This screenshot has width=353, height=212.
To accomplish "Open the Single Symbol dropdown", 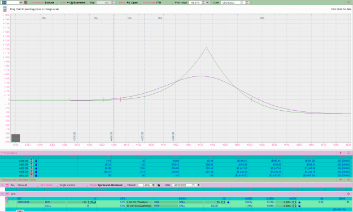I will 73,185.
